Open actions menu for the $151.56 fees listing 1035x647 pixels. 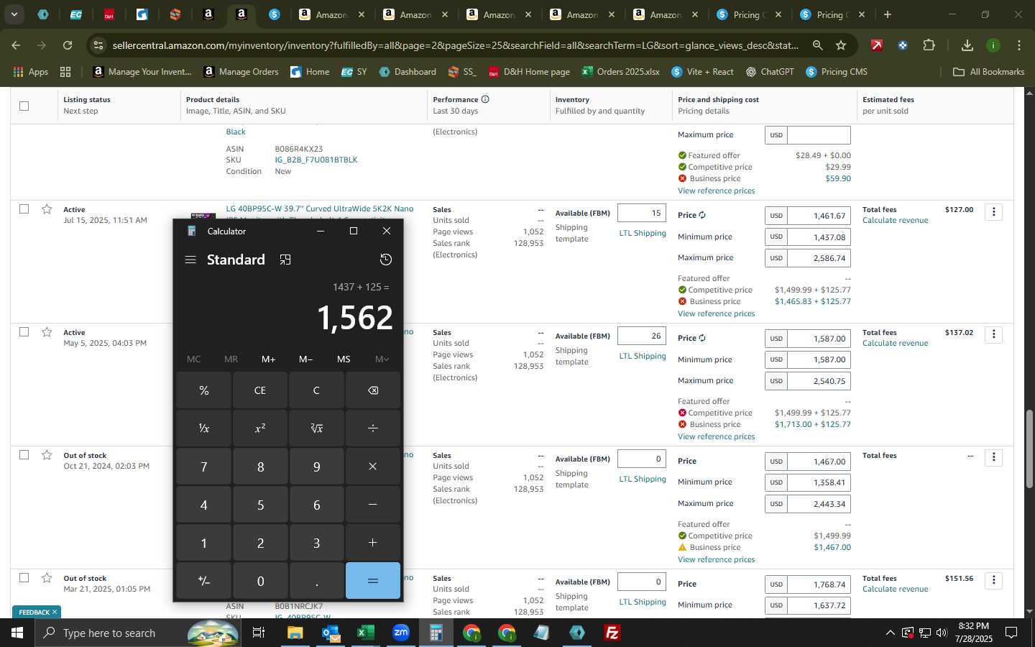tap(994, 581)
